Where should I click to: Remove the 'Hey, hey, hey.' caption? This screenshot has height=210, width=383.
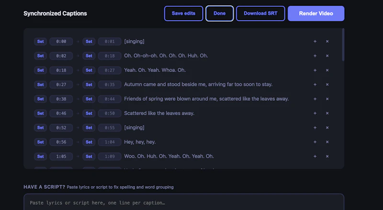tap(327, 142)
